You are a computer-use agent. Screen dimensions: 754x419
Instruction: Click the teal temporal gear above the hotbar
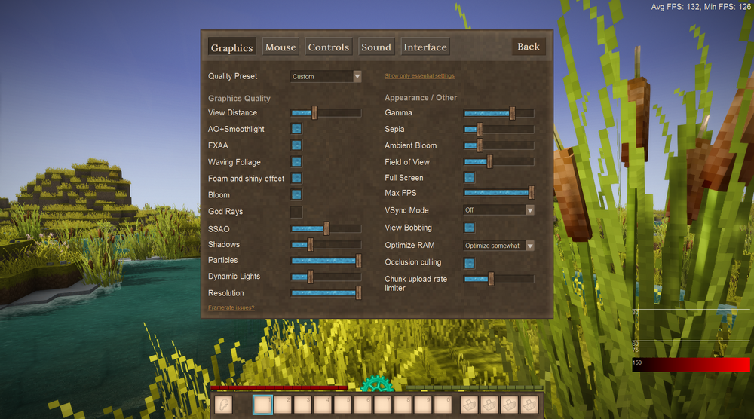tap(375, 385)
